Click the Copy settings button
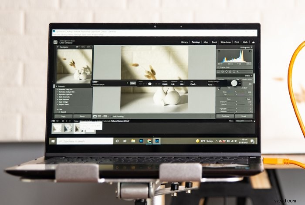Viewport: 305px width, 205px height. click(64, 116)
